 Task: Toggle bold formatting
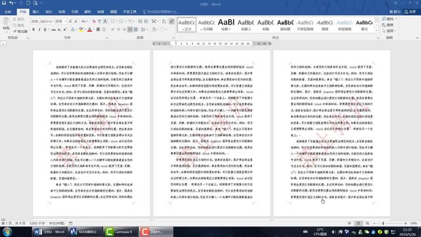coord(34,30)
